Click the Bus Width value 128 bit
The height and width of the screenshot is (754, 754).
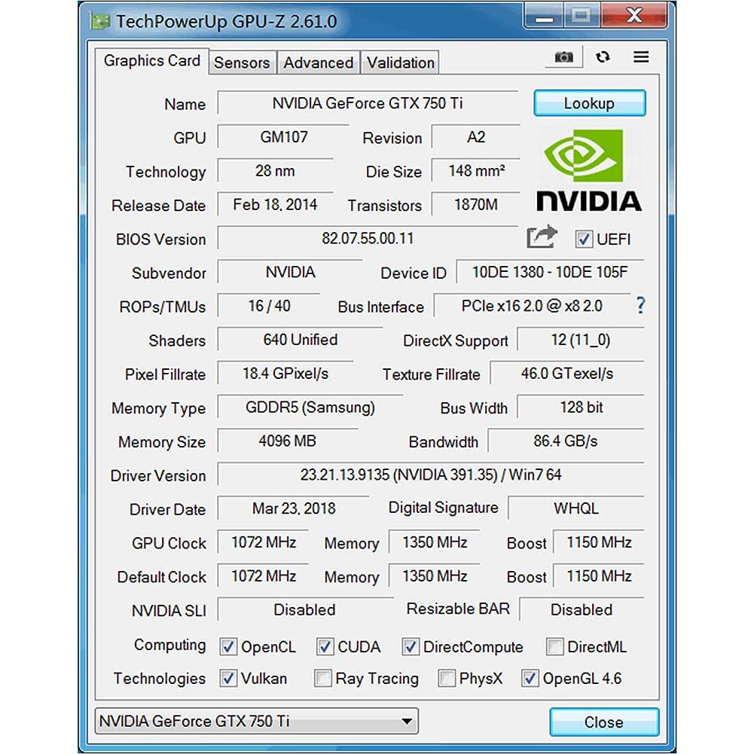tap(581, 408)
